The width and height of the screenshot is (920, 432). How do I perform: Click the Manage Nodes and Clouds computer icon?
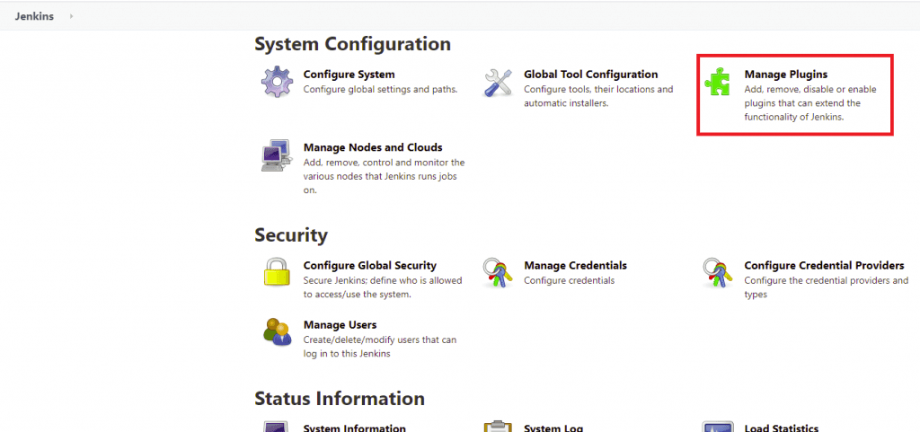277,155
